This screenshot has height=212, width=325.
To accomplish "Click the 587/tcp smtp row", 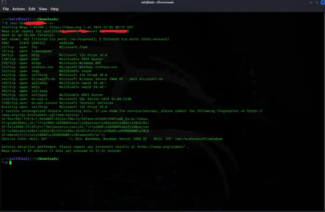I will [x=54, y=87].
